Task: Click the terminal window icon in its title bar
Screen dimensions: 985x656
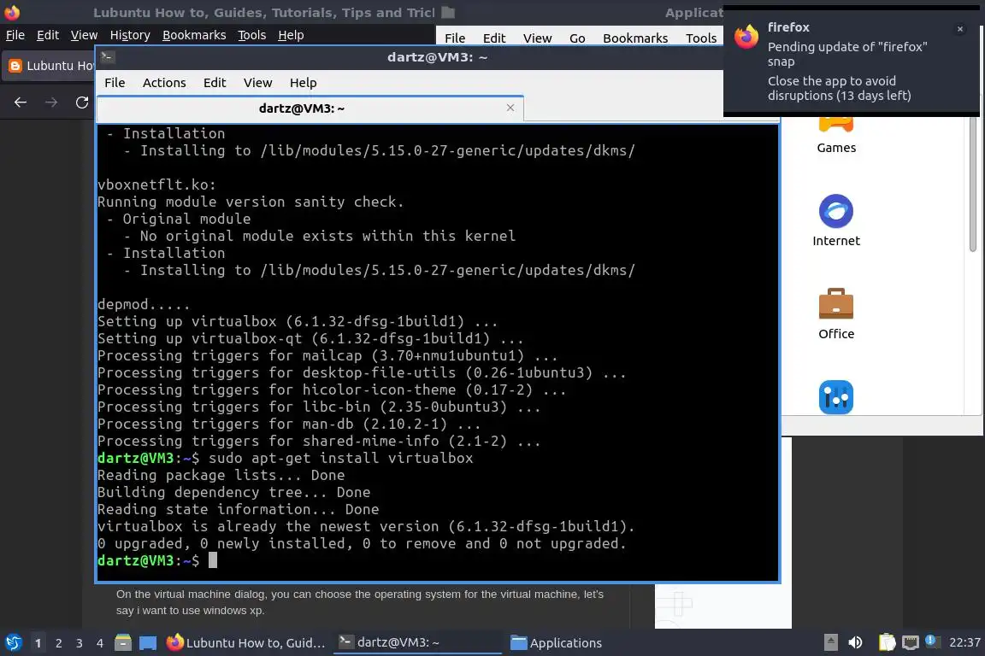Action: pyautogui.click(x=107, y=56)
